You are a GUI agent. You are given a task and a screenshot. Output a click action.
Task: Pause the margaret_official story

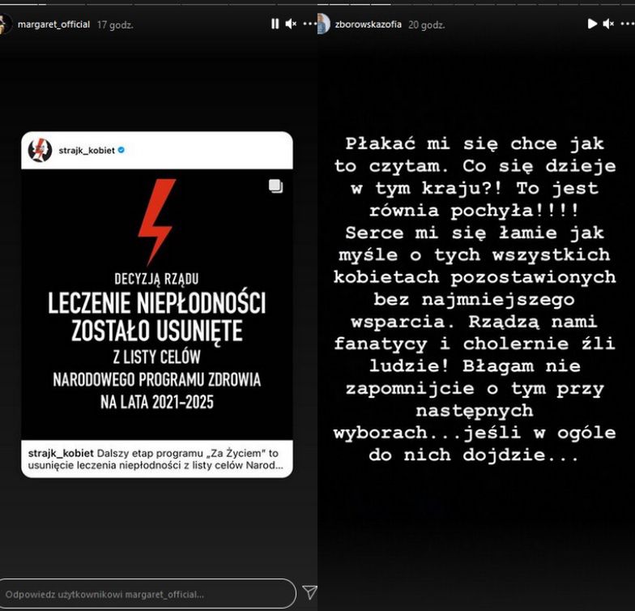pos(275,24)
